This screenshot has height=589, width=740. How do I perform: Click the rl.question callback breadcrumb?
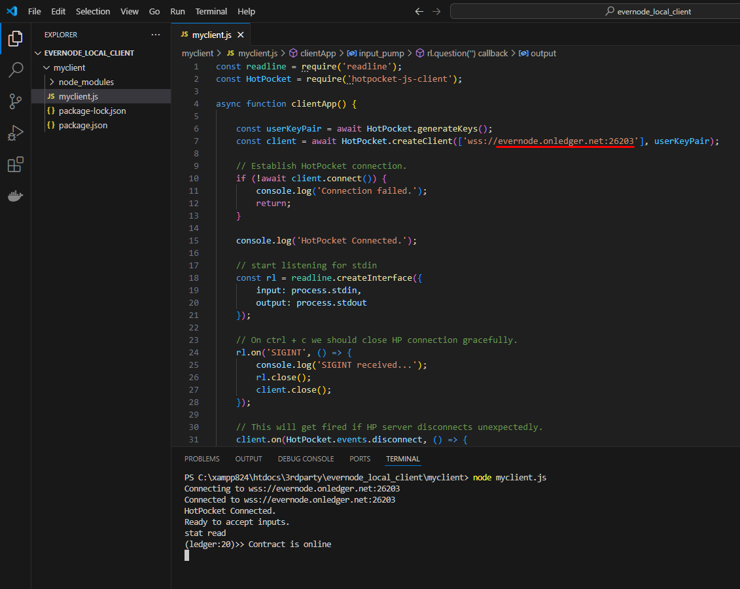[x=467, y=53]
